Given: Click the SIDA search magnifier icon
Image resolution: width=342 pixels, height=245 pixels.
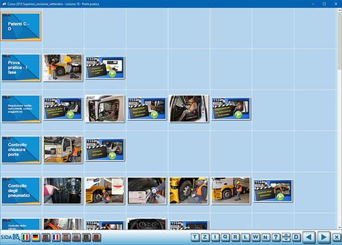Looking at the screenshot, I should click(x=17, y=237).
